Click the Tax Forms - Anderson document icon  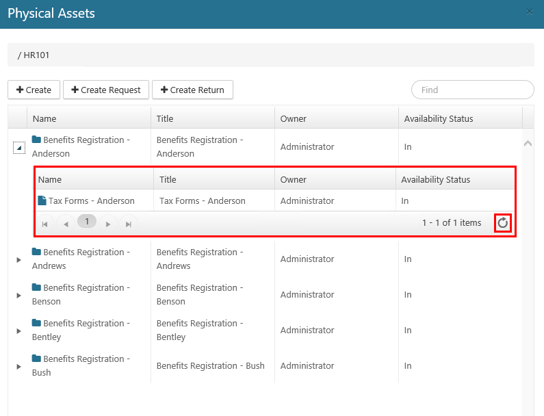coord(42,200)
